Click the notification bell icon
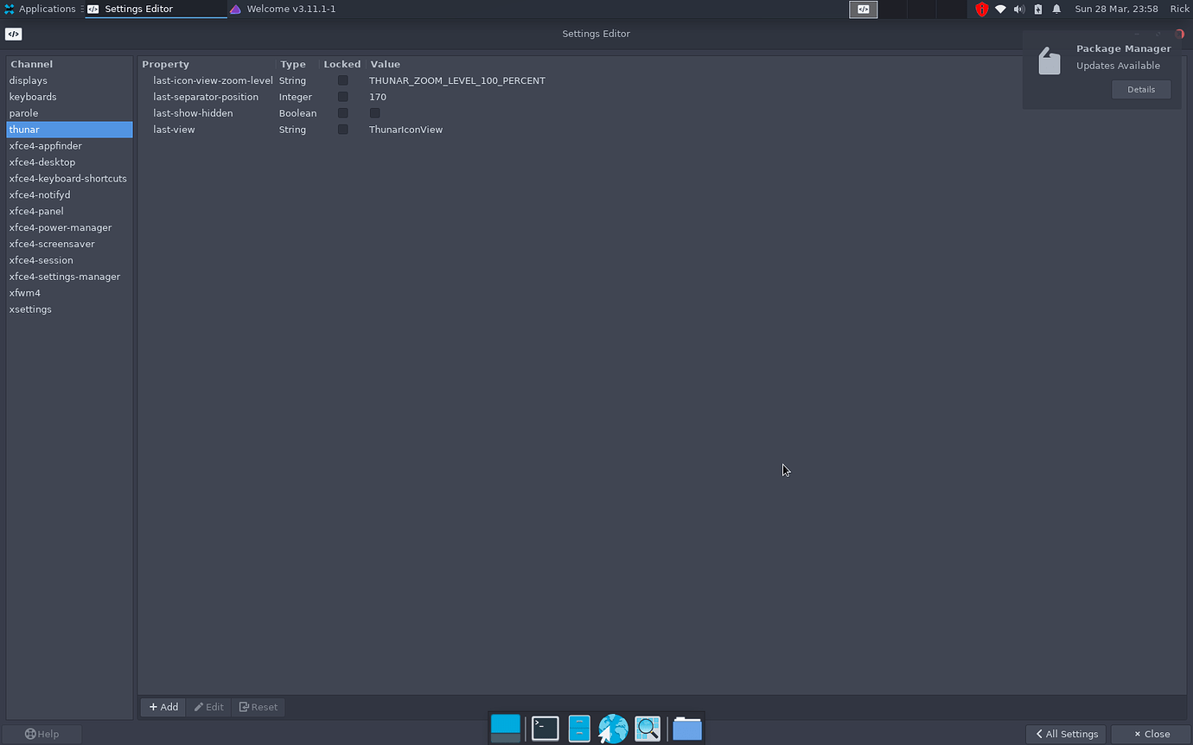Image resolution: width=1193 pixels, height=745 pixels. click(1056, 9)
